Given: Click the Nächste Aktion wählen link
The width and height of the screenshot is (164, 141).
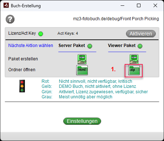Looking at the screenshot, I should point(31,46).
